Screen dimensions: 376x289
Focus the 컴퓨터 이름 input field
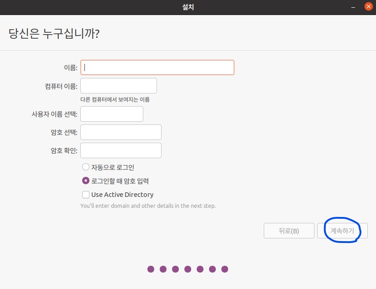point(119,86)
